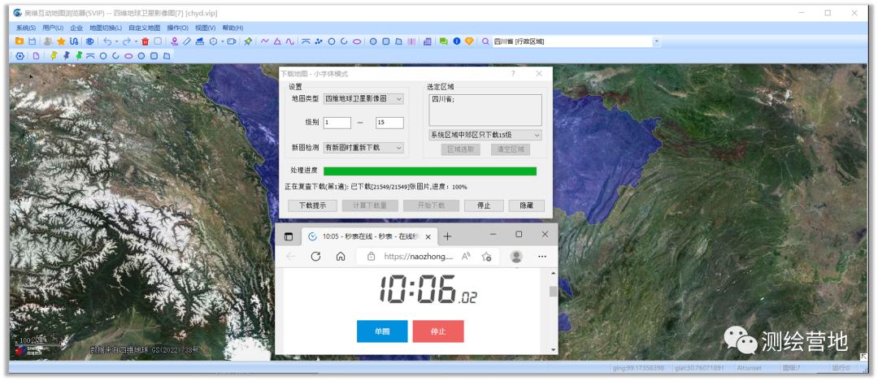Select the purple curve drawing tool
878x381 pixels.
[289, 41]
